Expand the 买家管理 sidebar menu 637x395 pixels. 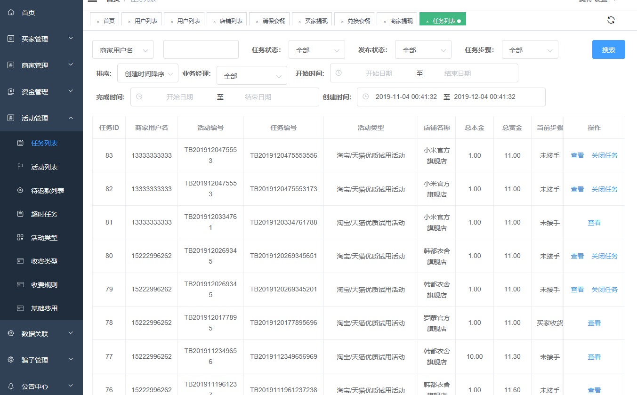click(41, 39)
